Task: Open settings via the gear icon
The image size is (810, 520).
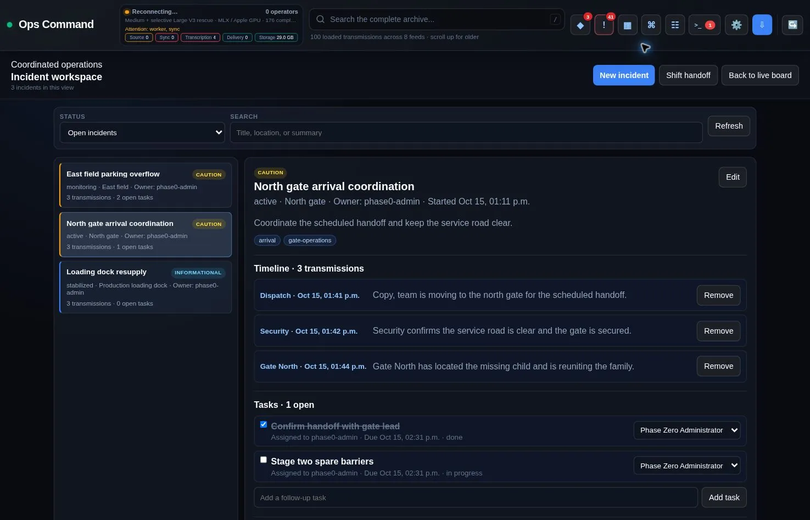Action: click(x=736, y=25)
